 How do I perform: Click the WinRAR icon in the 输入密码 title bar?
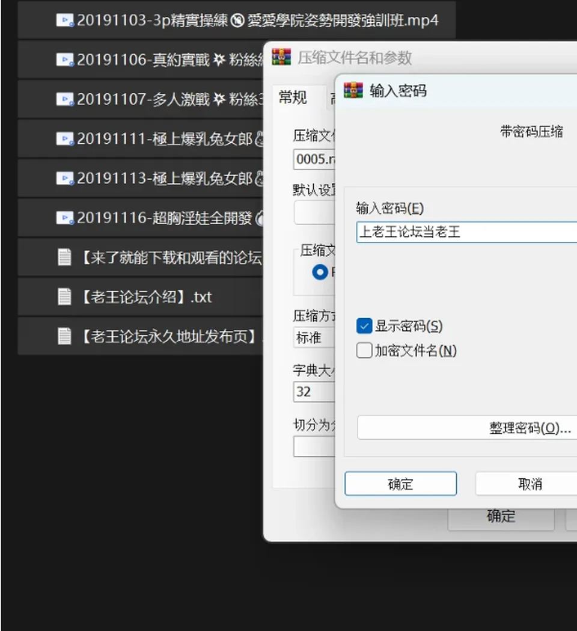(x=353, y=91)
